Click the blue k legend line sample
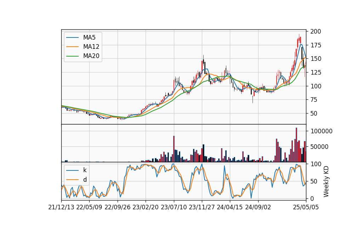Viewport: 340px width, 244px height. pos(72,170)
